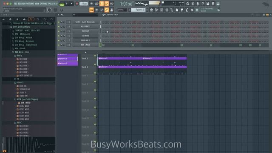Click the MELO PERC 1 channel button
272x153 pixels.
85,26
